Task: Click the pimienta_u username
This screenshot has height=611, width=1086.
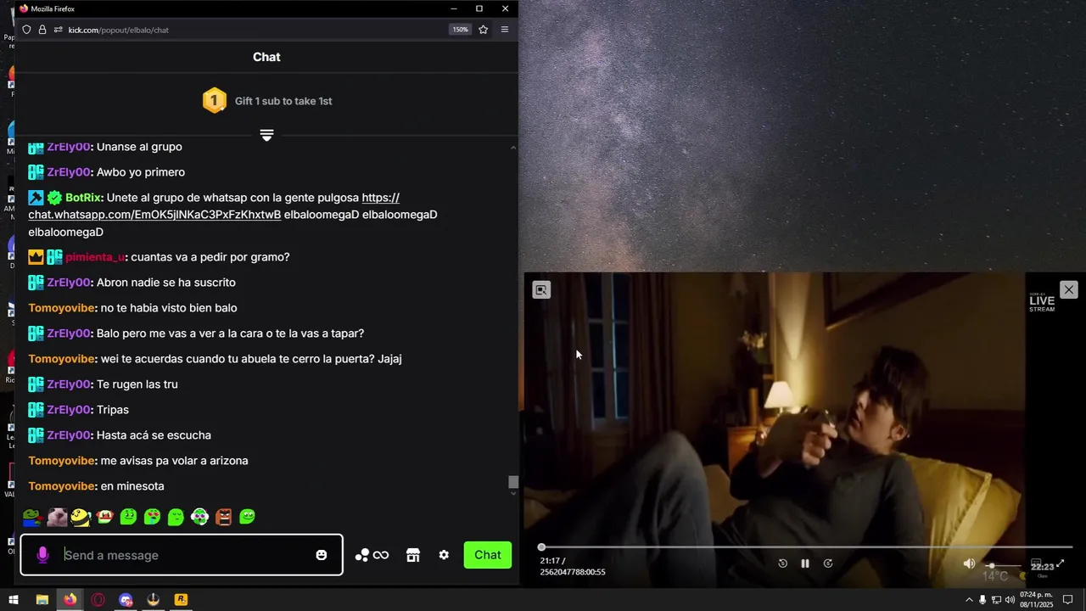Action: coord(95,257)
